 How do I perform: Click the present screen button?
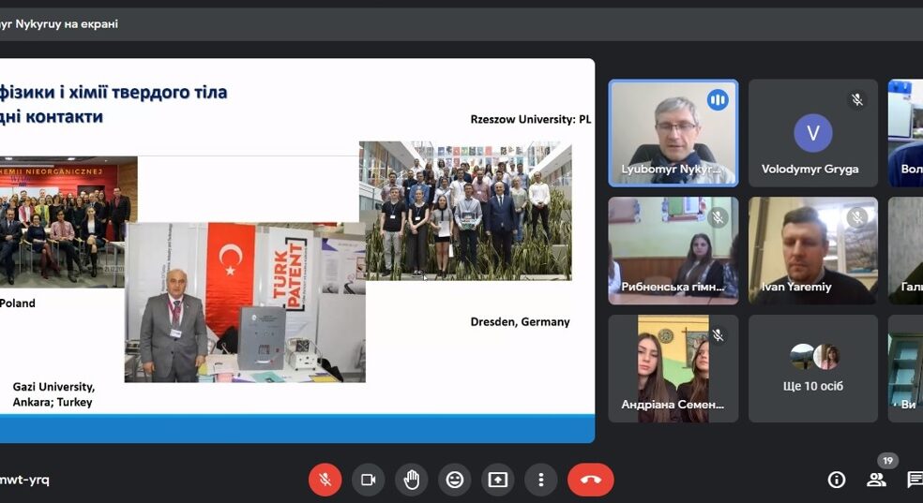point(498,480)
